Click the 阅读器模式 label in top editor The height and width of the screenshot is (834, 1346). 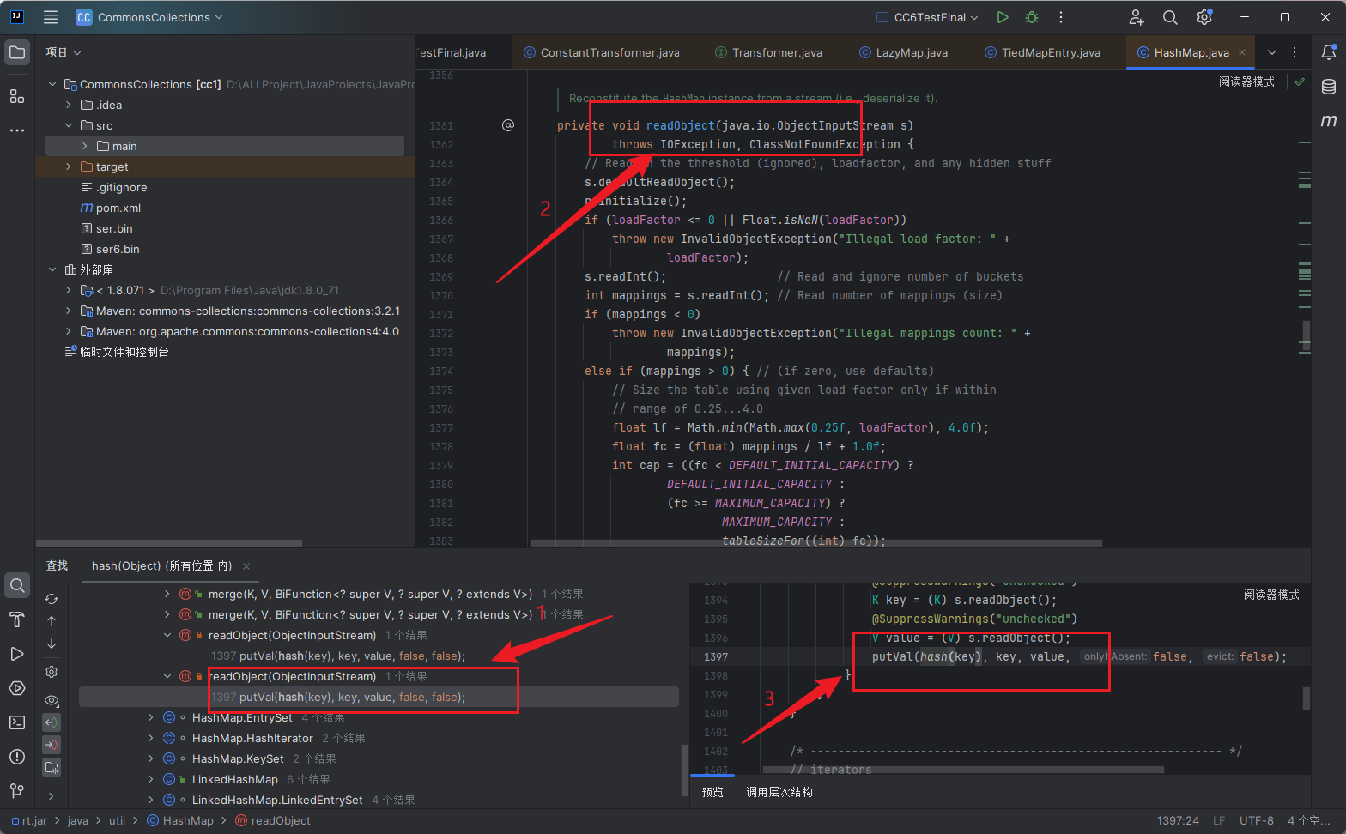(x=1246, y=82)
